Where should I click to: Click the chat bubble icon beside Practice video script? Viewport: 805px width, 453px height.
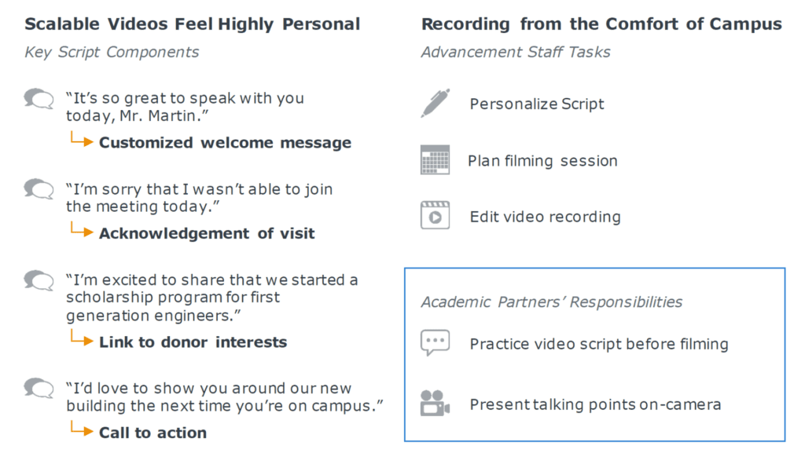(x=435, y=342)
